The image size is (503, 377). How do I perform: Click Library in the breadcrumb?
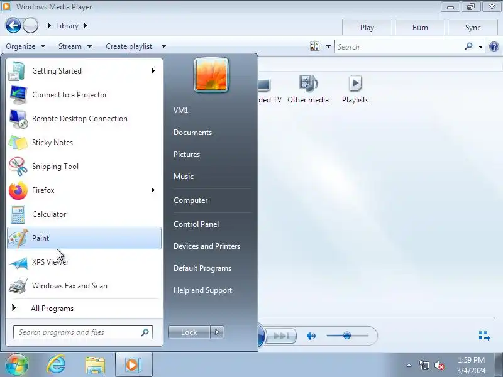67,26
